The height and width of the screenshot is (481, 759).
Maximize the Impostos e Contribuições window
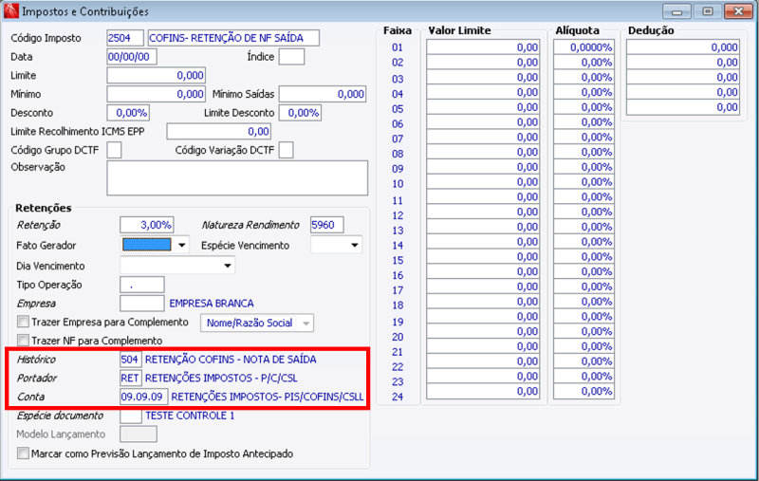(x=707, y=11)
